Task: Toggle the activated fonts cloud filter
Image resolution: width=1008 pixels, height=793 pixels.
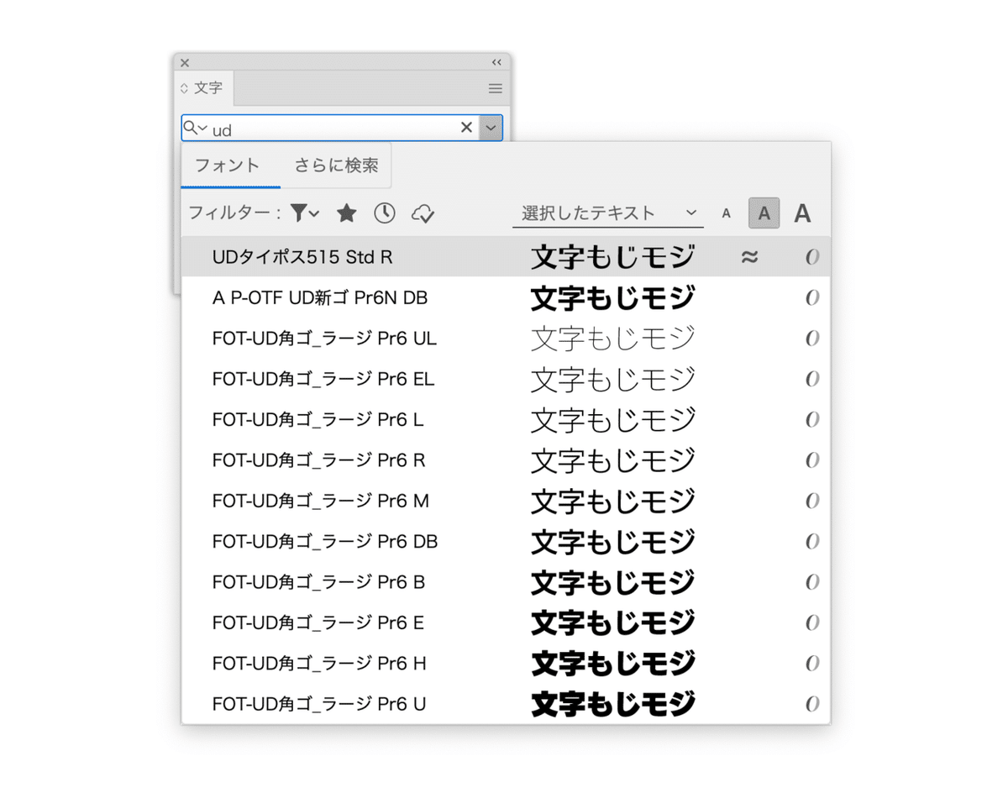Action: [423, 213]
